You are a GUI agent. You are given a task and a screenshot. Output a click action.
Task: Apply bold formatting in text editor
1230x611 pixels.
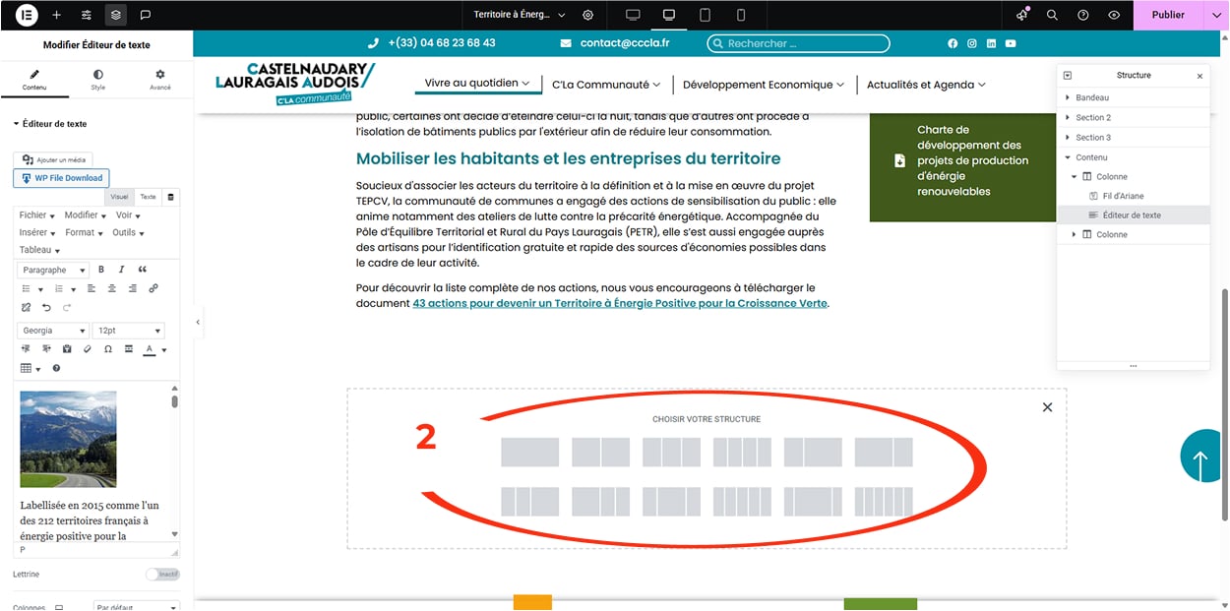[x=101, y=270]
